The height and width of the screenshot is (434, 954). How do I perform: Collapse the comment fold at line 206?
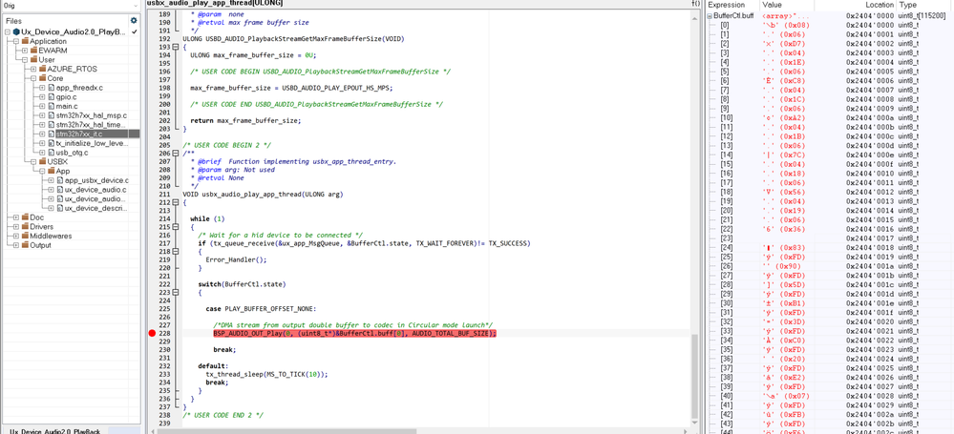point(176,154)
